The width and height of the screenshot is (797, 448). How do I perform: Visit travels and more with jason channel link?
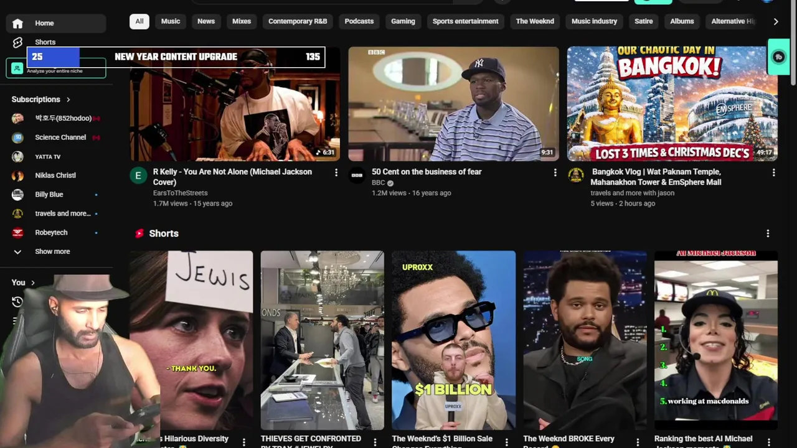(x=632, y=193)
